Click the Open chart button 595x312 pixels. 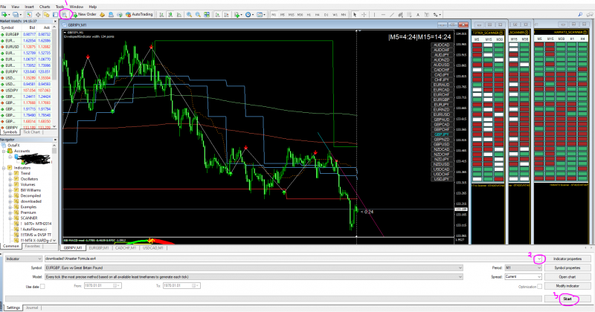(567, 277)
